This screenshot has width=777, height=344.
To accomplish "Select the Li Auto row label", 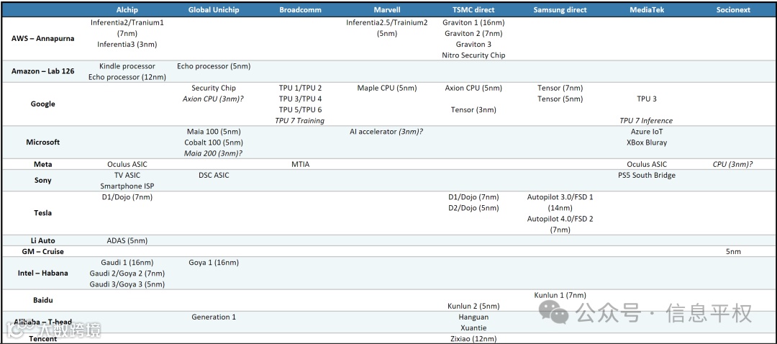I will [x=43, y=240].
